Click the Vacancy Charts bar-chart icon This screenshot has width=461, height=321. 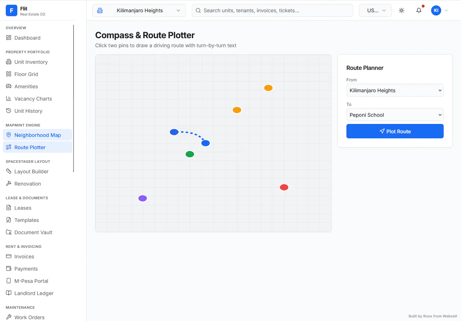[x=9, y=99]
